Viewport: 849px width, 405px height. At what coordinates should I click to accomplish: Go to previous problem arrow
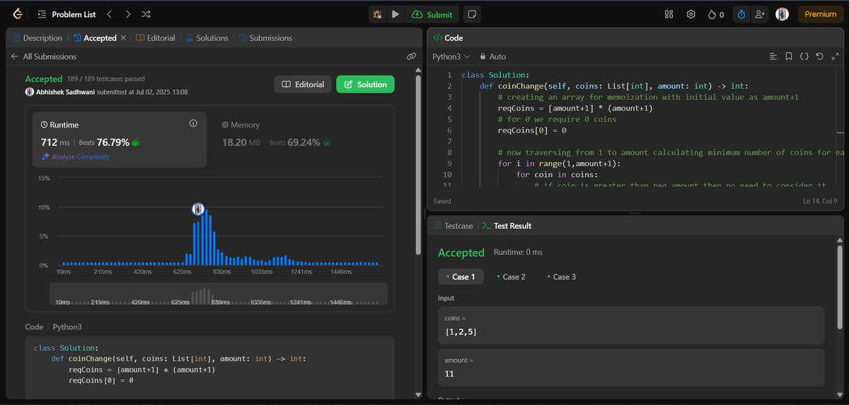pos(109,14)
